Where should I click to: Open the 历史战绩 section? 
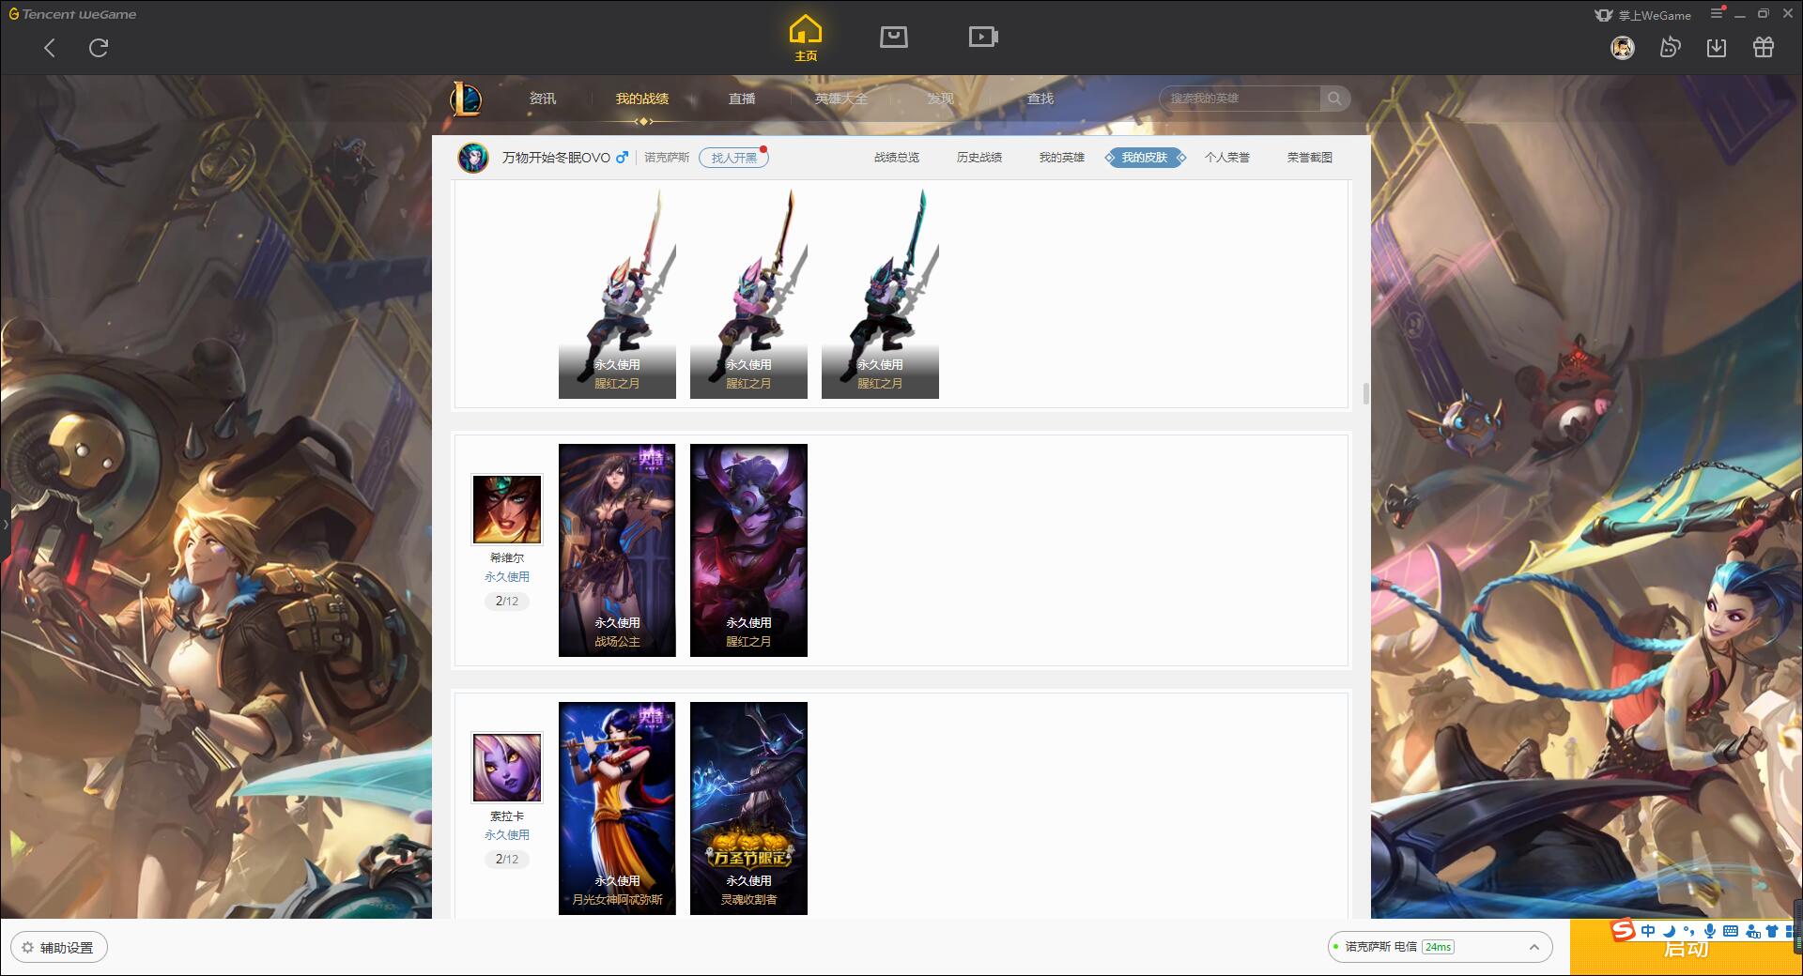coord(979,158)
